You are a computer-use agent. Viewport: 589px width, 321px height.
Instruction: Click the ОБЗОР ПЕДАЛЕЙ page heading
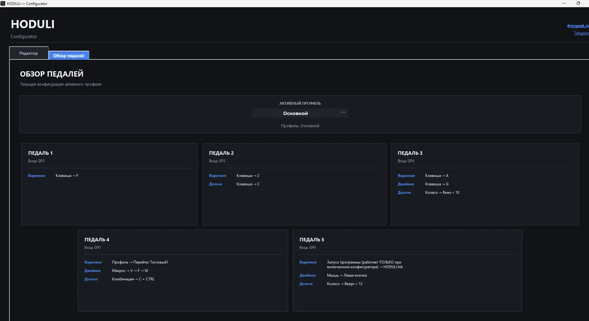tap(52, 74)
